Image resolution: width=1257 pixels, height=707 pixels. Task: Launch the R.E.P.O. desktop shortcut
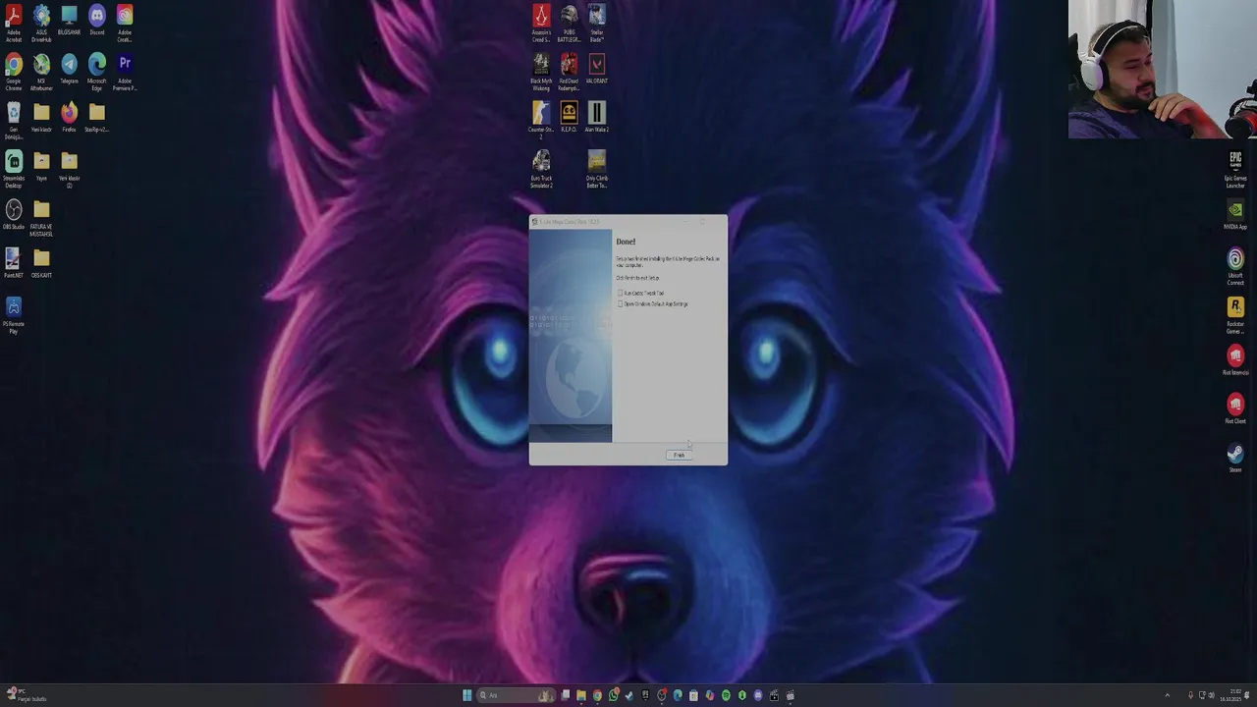tap(569, 118)
